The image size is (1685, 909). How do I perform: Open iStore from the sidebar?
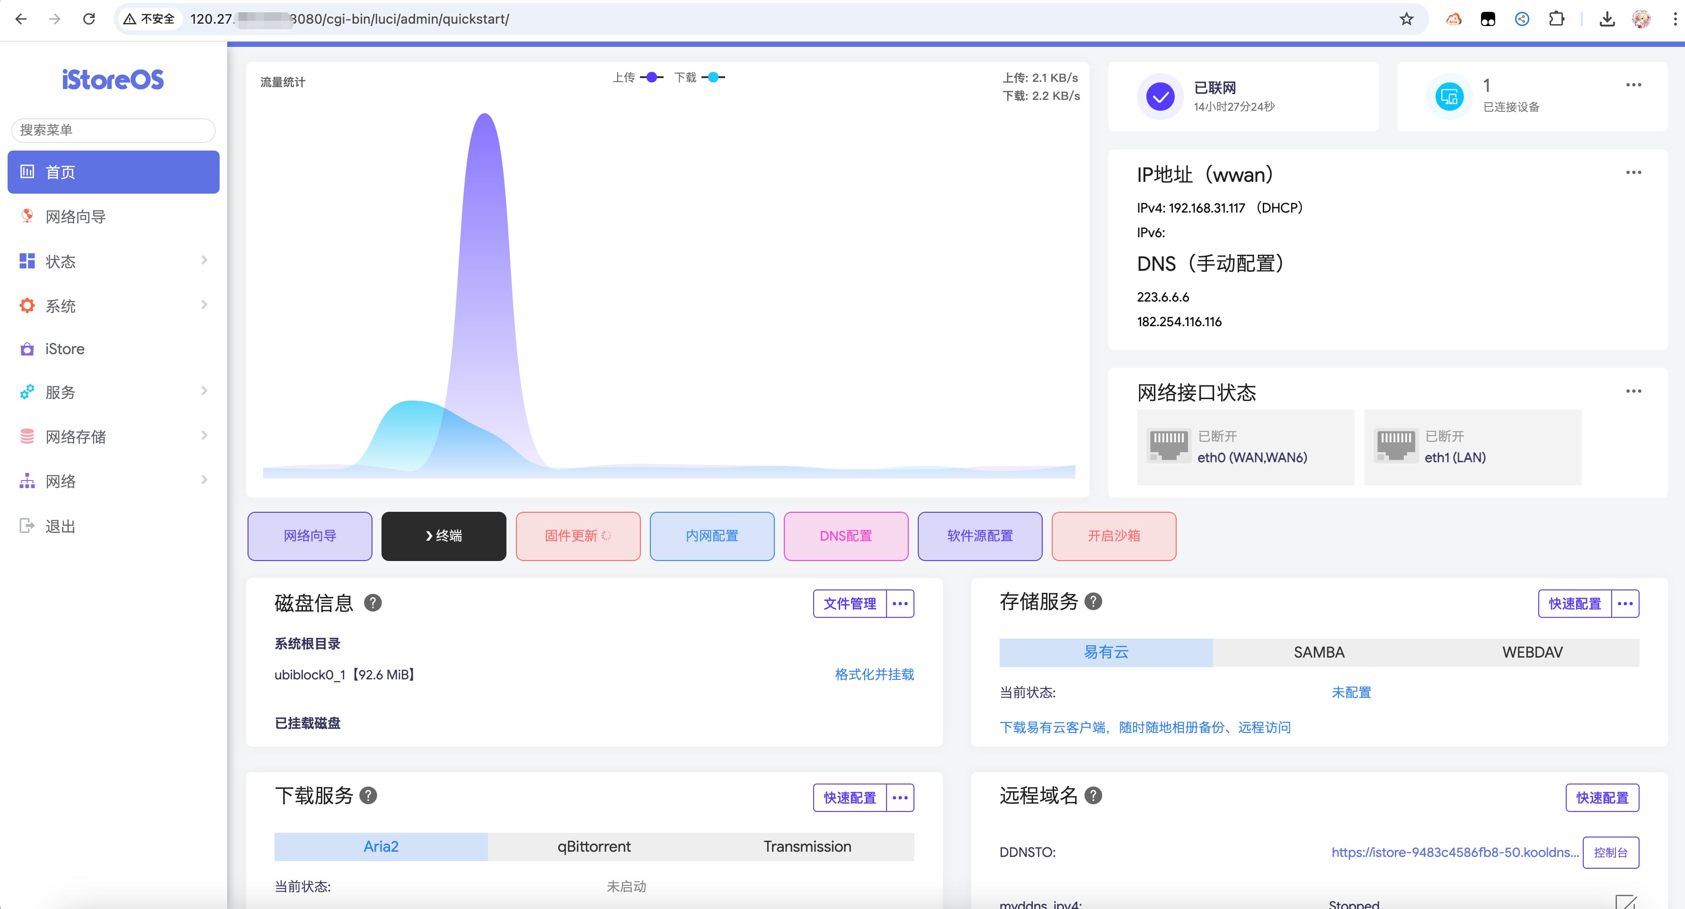(x=65, y=349)
